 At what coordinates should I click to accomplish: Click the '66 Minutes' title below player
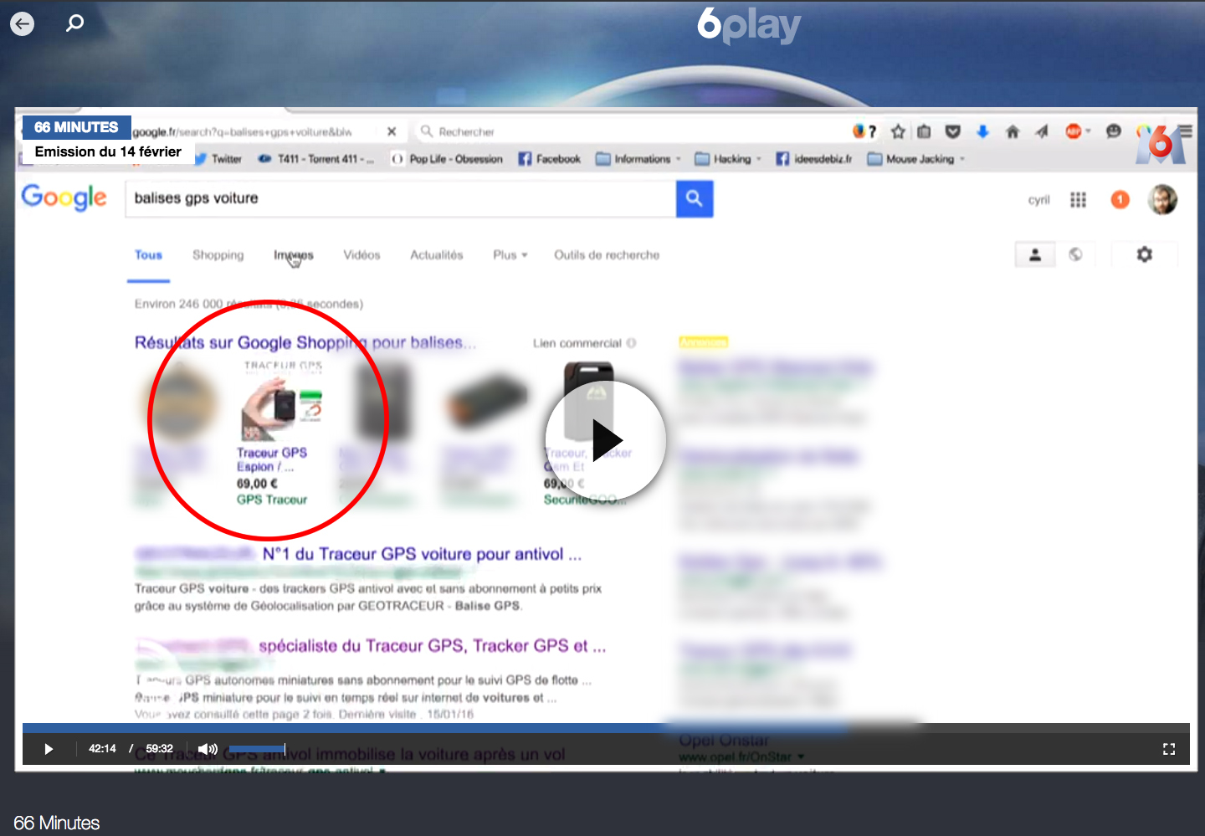point(57,823)
